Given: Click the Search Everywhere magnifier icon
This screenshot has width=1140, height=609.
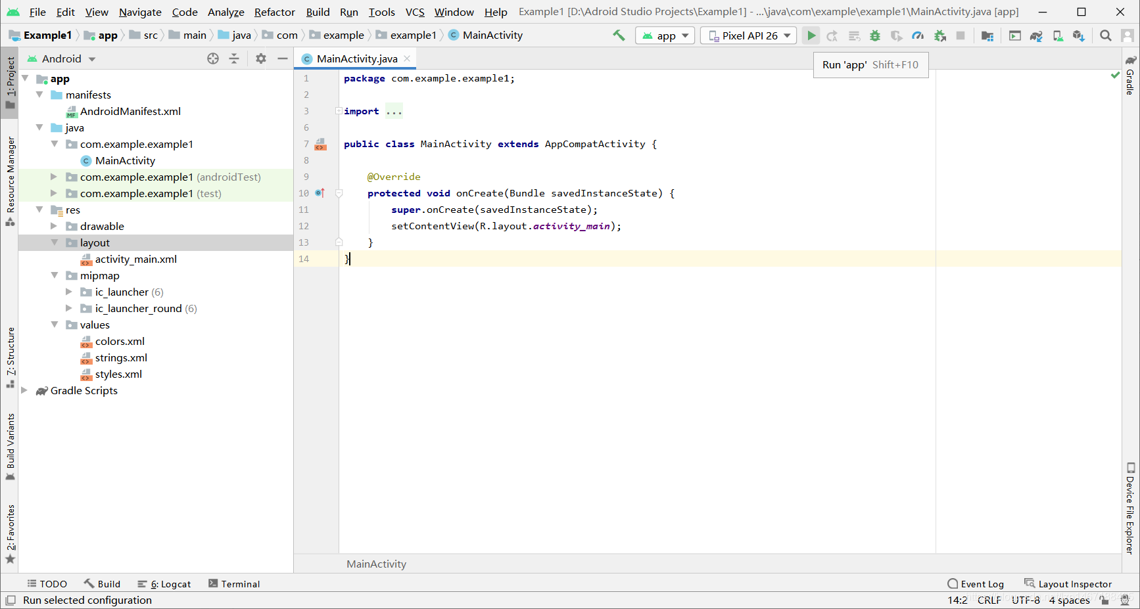Looking at the screenshot, I should 1106,35.
